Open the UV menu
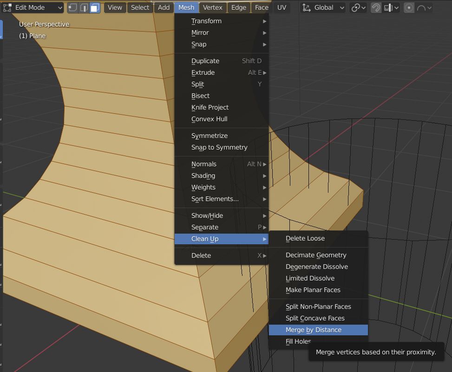Viewport: 452px width, 372px height. 282,7
